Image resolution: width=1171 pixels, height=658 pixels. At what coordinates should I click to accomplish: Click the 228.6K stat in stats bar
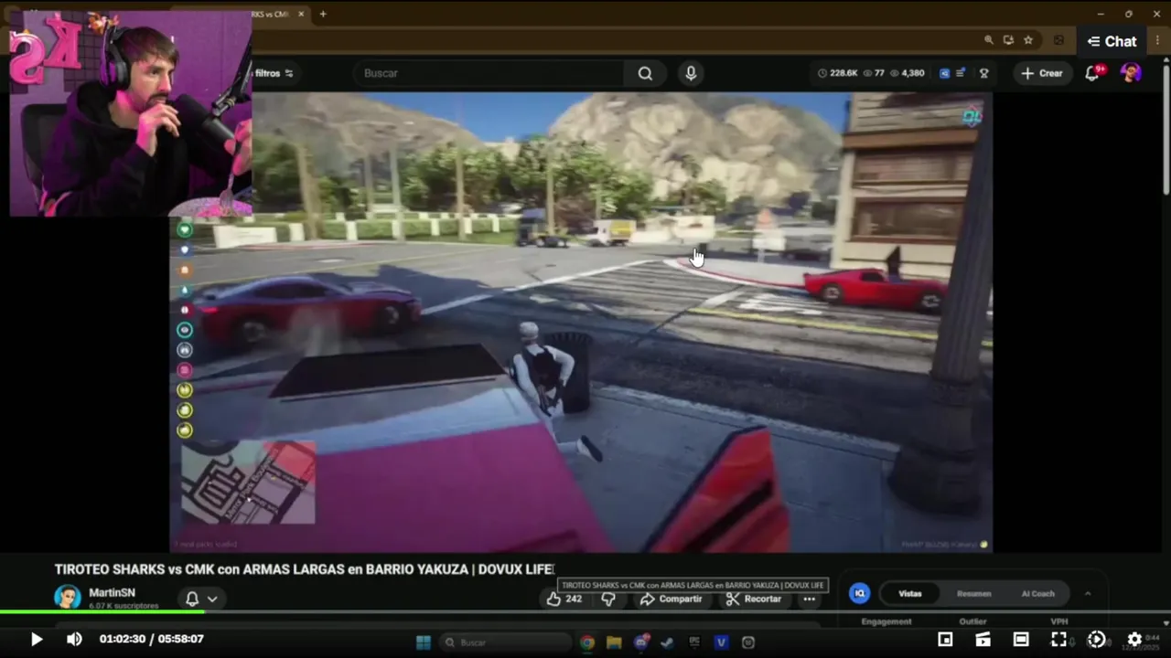(838, 73)
